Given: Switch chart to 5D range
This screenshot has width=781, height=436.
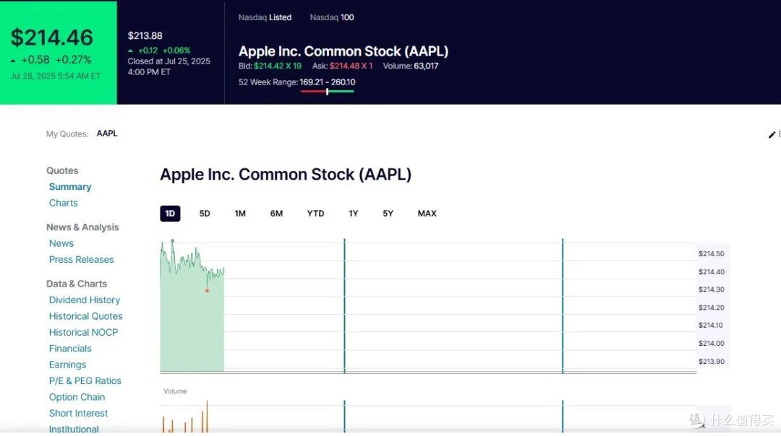Looking at the screenshot, I should (x=205, y=213).
